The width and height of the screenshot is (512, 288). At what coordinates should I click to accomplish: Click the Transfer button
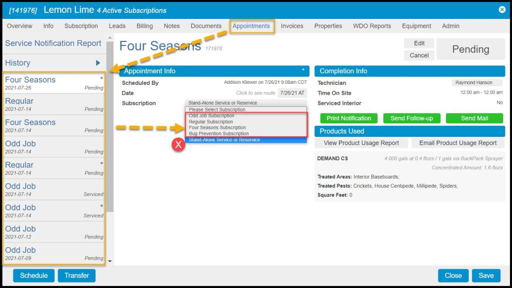[76, 276]
